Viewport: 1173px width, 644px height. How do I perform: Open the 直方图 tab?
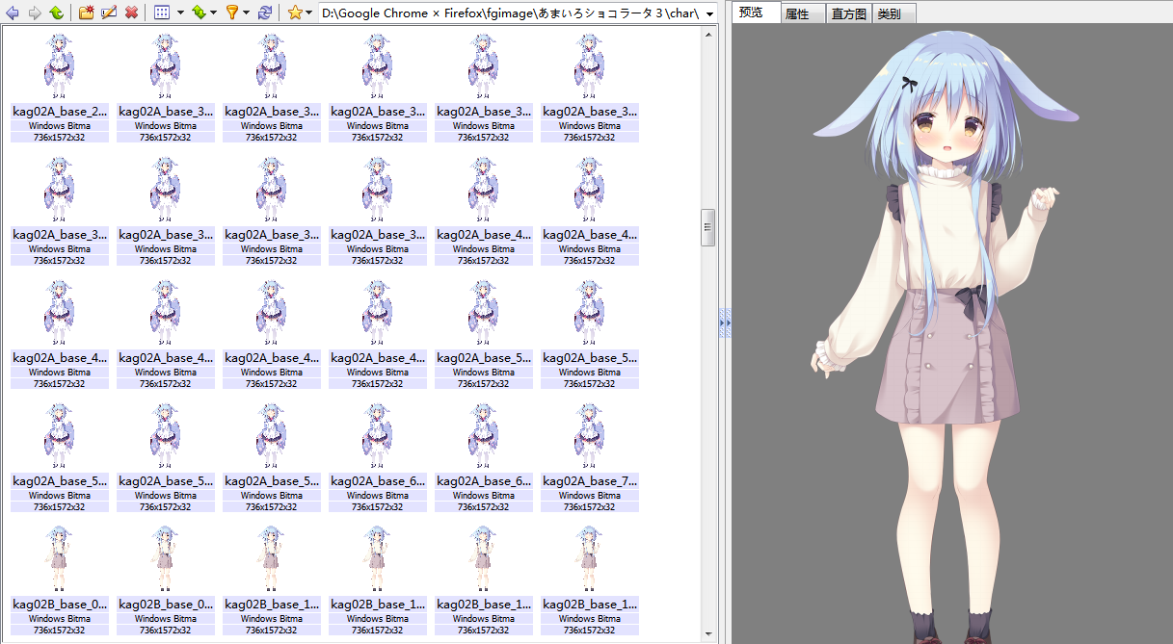(849, 14)
